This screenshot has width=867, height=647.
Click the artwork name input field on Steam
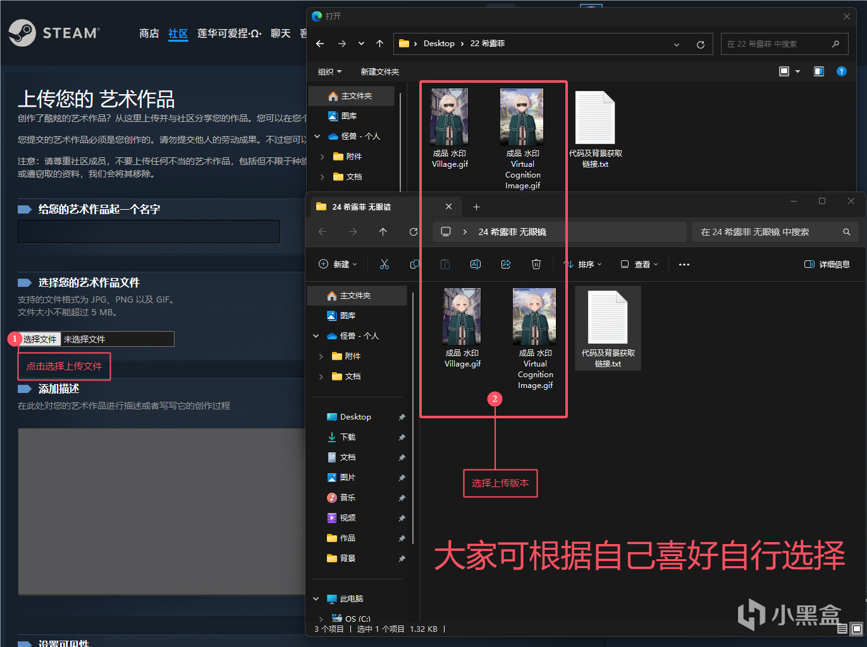click(149, 231)
